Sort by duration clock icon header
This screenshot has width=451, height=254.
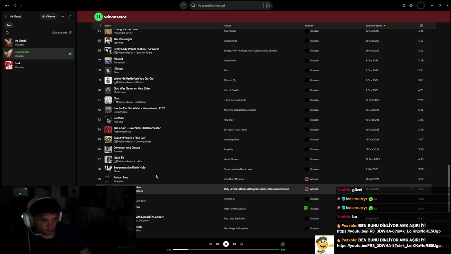click(421, 25)
